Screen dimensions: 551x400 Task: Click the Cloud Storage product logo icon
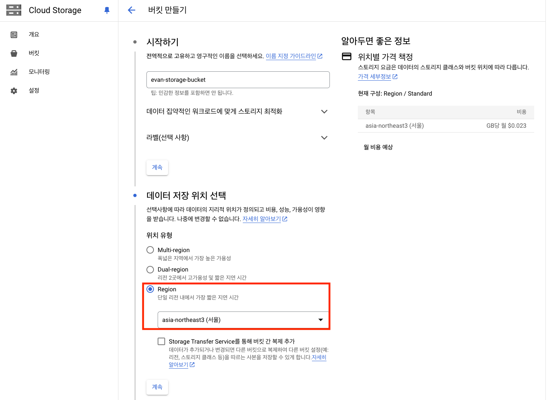pos(14,10)
